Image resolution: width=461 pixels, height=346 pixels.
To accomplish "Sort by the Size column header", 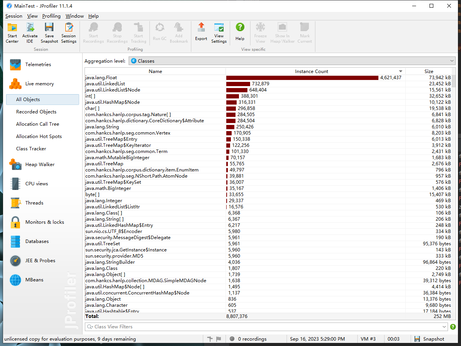I will pyautogui.click(x=429, y=72).
